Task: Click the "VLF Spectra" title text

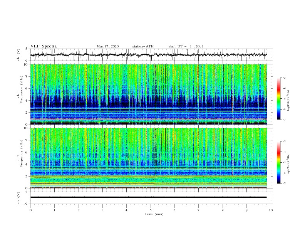Action: [44, 46]
